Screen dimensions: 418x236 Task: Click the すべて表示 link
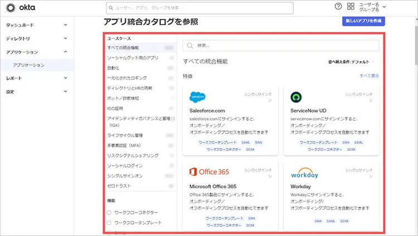click(369, 76)
